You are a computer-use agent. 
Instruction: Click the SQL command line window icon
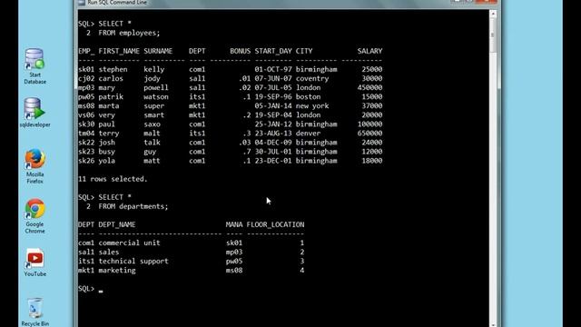coord(82,2)
